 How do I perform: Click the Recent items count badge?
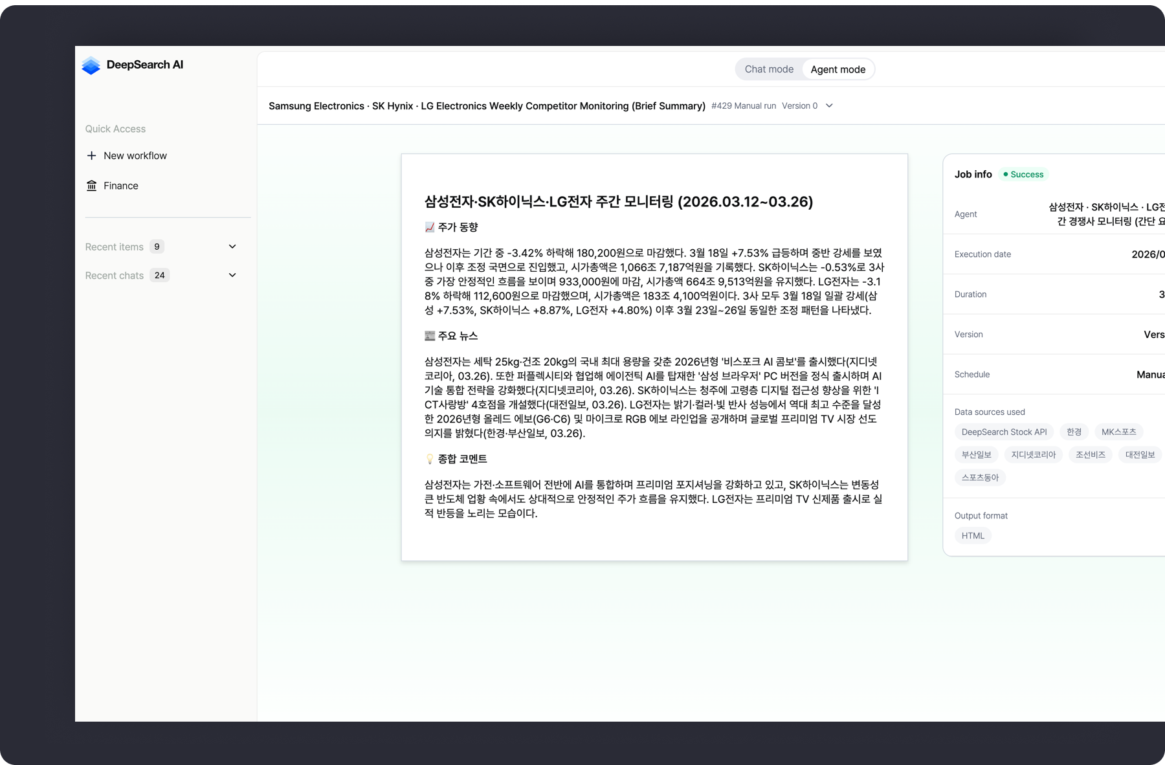click(x=157, y=247)
